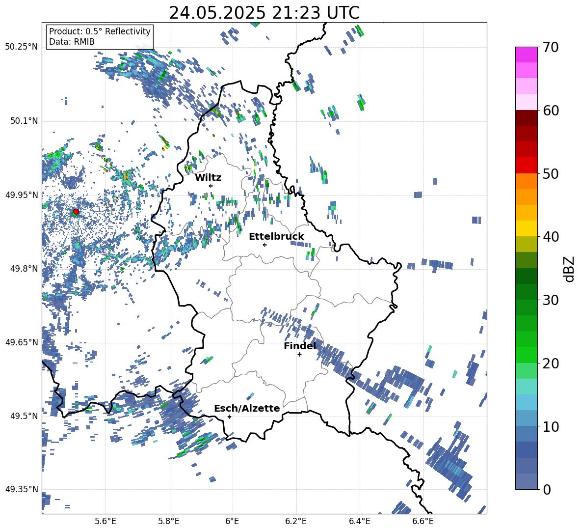
Task: Click the 6°E longitude tick label
Action: (232, 521)
